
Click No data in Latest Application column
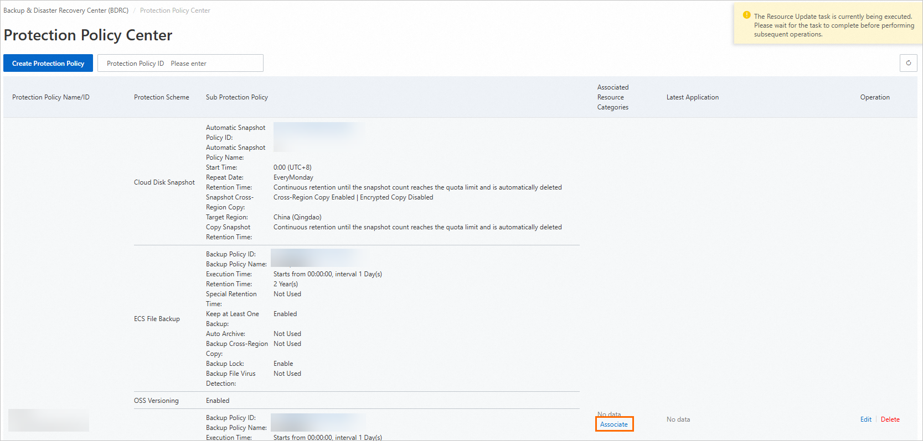pyautogui.click(x=678, y=419)
